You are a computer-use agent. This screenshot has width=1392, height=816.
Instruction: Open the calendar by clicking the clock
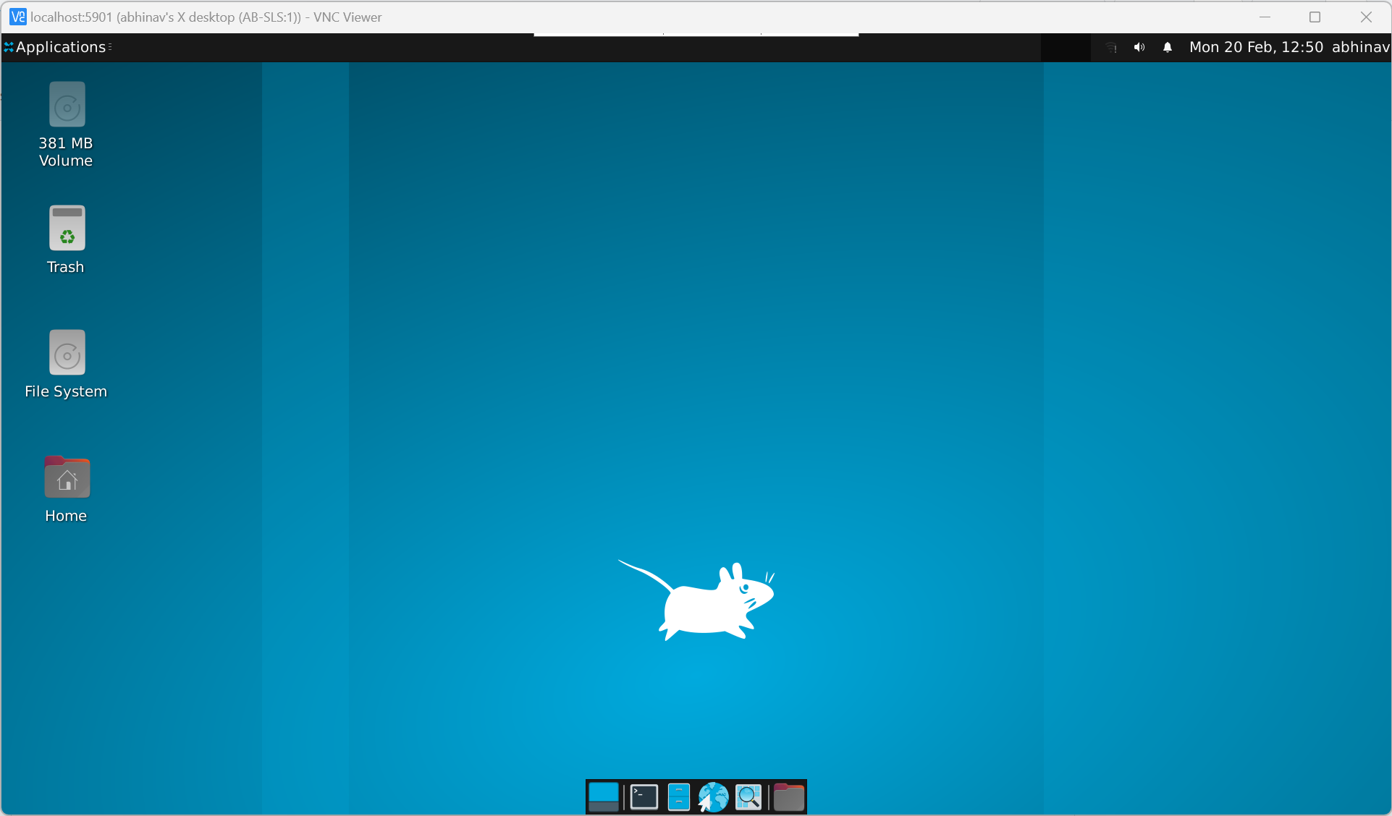pyautogui.click(x=1256, y=47)
